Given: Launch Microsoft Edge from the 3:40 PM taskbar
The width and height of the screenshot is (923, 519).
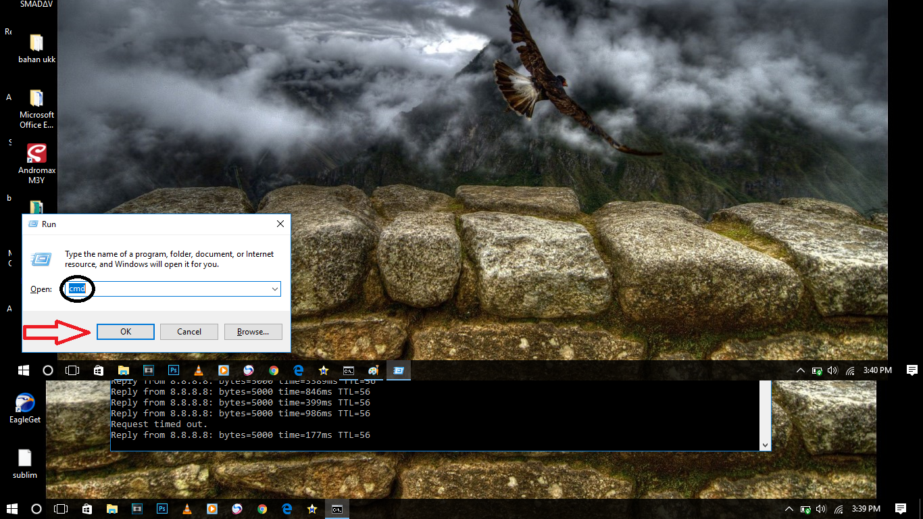Looking at the screenshot, I should pos(298,370).
